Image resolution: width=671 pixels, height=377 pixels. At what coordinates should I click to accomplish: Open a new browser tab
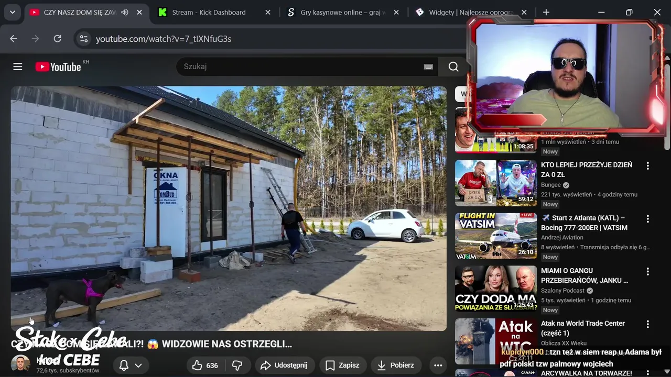click(x=546, y=12)
